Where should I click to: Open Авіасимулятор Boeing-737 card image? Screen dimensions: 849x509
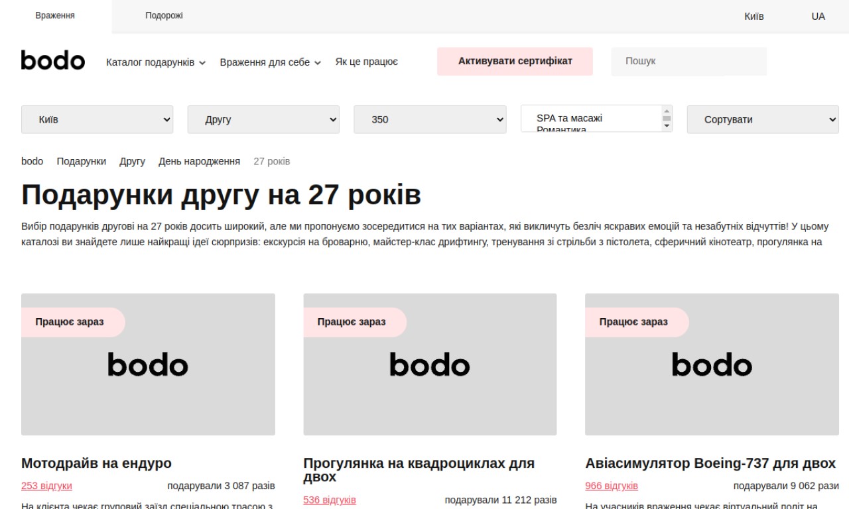[x=712, y=365]
